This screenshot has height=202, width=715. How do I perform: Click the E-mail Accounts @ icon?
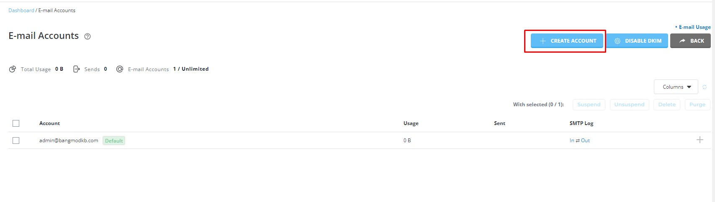click(120, 69)
